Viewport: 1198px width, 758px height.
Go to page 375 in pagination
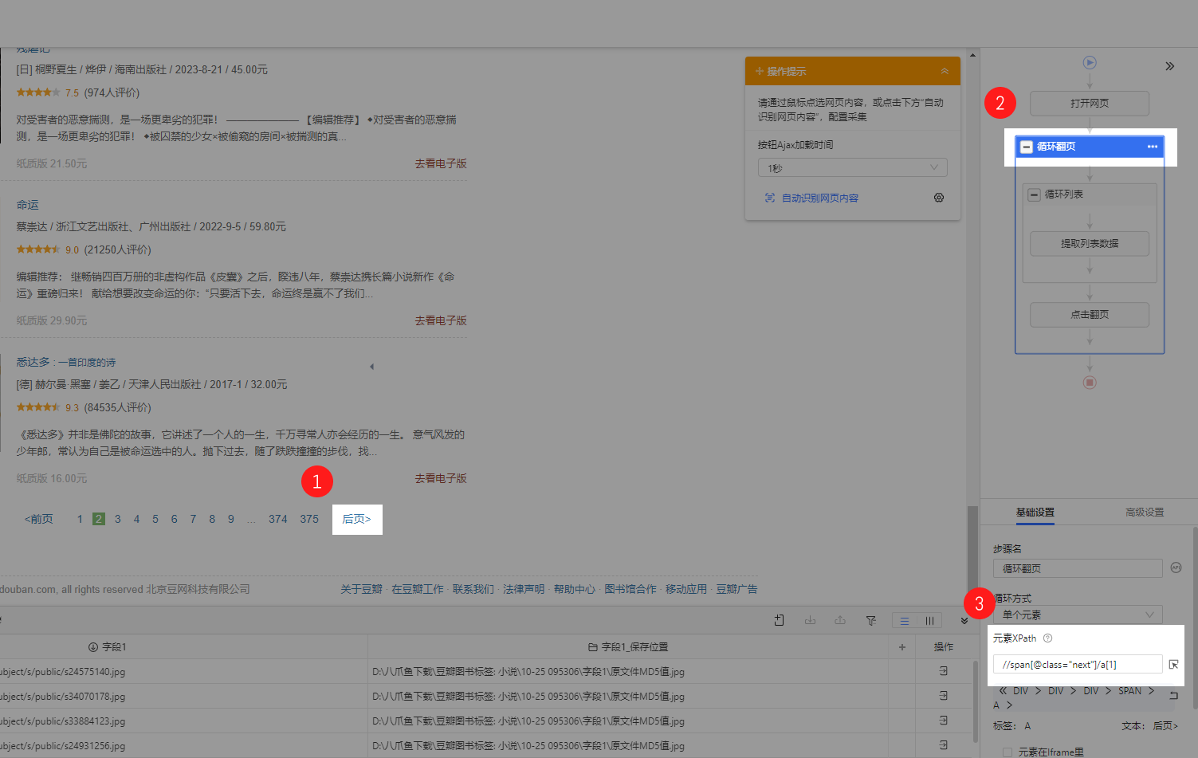[x=309, y=520]
